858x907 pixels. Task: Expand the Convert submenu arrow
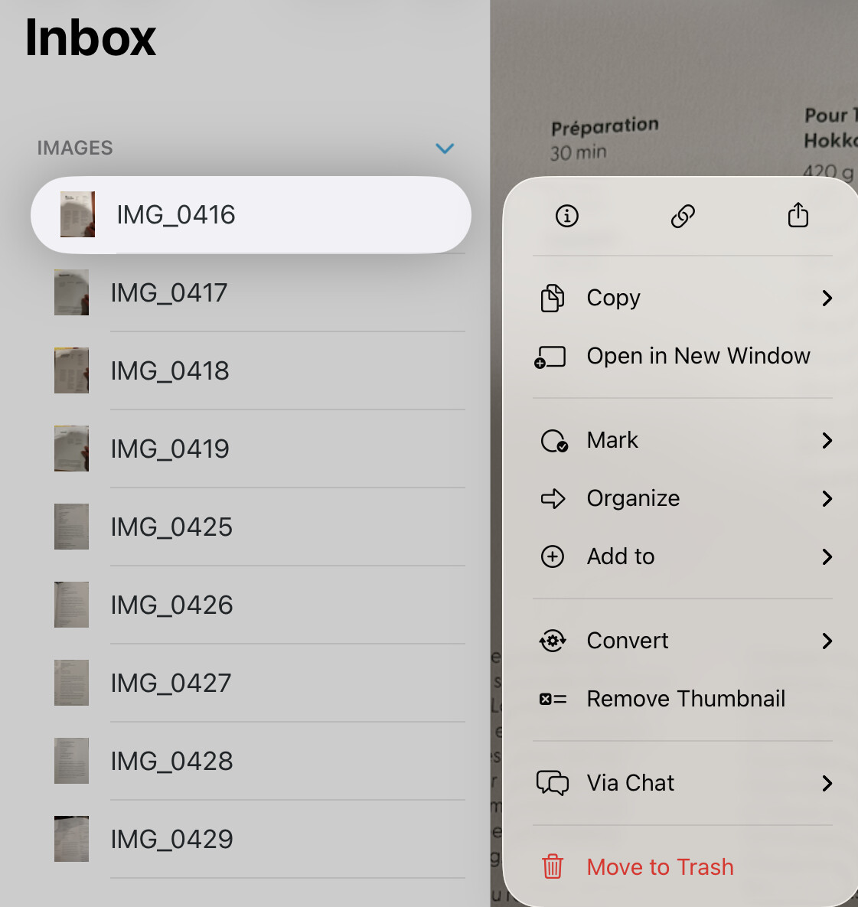pos(827,641)
